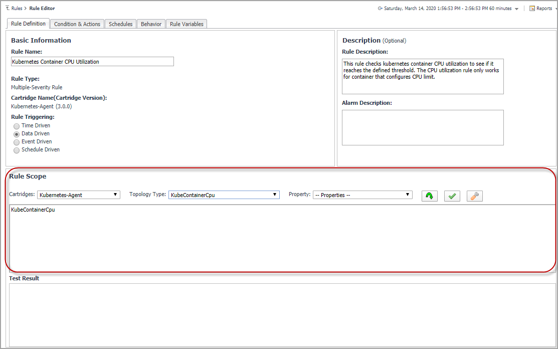Select the Data Driven radio button
Screen dimensions: 558x349
tap(17, 134)
